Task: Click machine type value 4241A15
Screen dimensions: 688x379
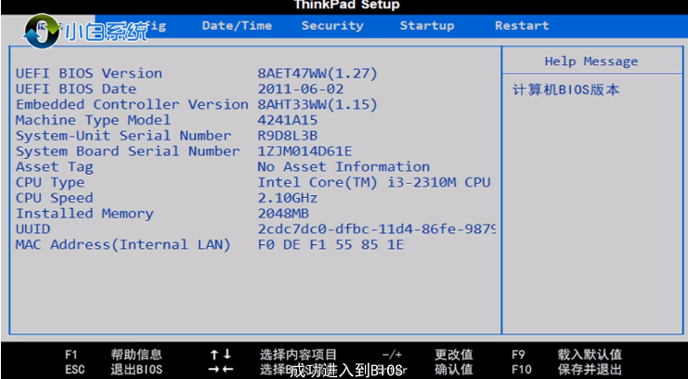Action: click(288, 121)
